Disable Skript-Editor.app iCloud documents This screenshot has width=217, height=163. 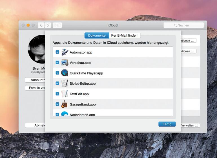pos(57,83)
